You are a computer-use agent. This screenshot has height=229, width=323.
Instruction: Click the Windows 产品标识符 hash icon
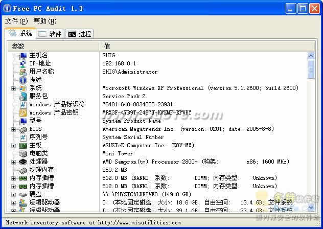point(23,104)
